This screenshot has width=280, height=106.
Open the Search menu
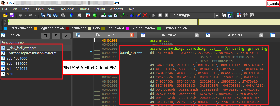tap(39, 9)
